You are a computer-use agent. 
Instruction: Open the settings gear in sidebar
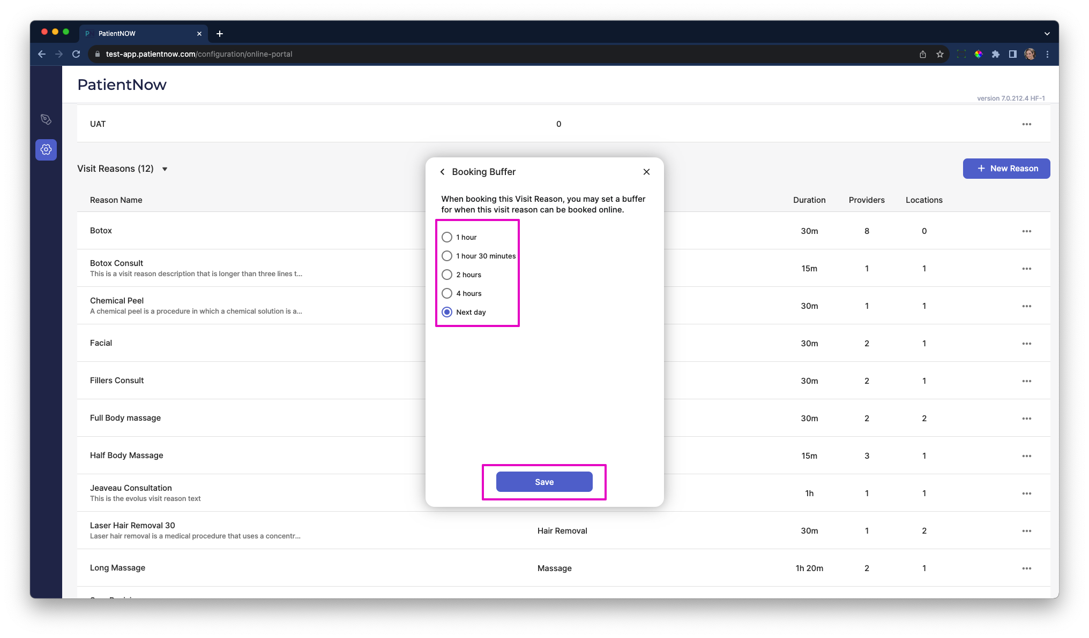click(x=46, y=149)
